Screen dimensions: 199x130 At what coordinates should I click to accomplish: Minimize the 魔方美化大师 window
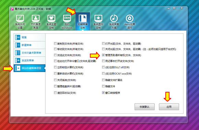[x=168, y=8]
